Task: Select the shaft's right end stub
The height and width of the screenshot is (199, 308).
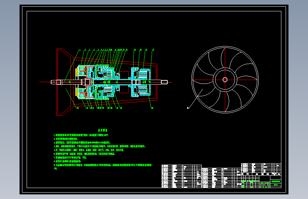Action: coord(164,82)
